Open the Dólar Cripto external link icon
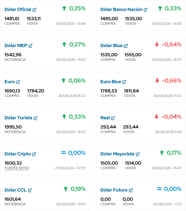This screenshot has width=186, height=211. click(x=34, y=154)
